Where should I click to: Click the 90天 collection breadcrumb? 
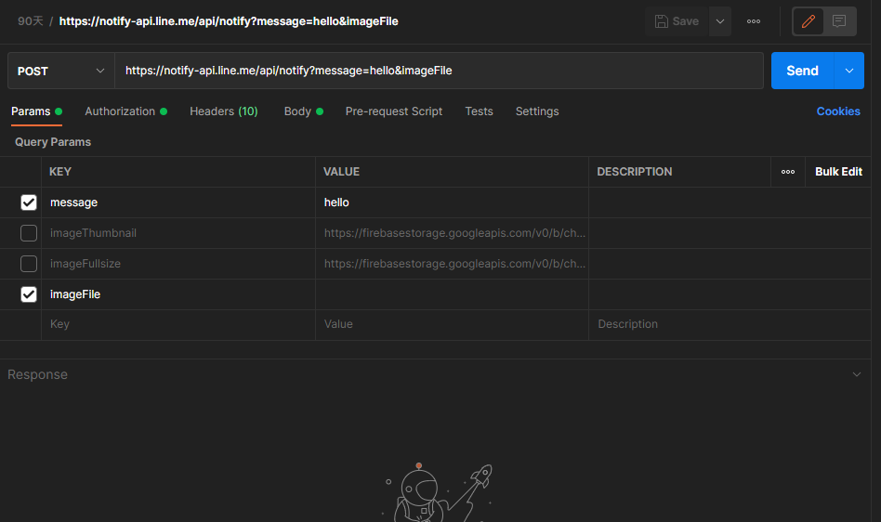[x=31, y=21]
